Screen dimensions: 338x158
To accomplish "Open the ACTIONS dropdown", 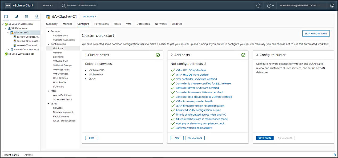I will 90,16.
